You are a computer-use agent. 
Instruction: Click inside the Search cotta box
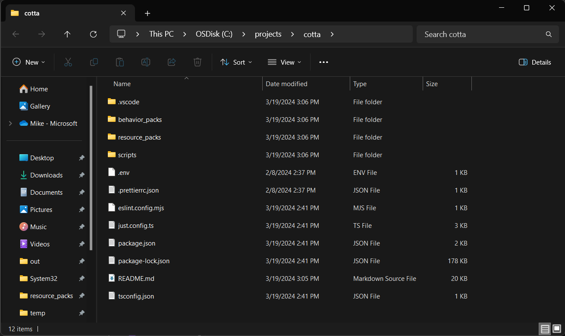(474, 34)
